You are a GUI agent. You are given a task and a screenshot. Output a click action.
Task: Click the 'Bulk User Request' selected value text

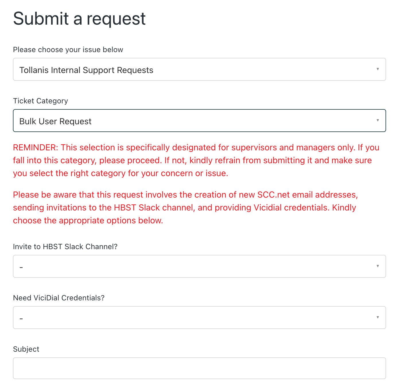coord(55,121)
